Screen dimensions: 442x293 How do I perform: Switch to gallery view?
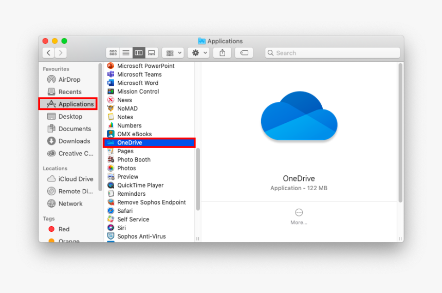(x=152, y=53)
